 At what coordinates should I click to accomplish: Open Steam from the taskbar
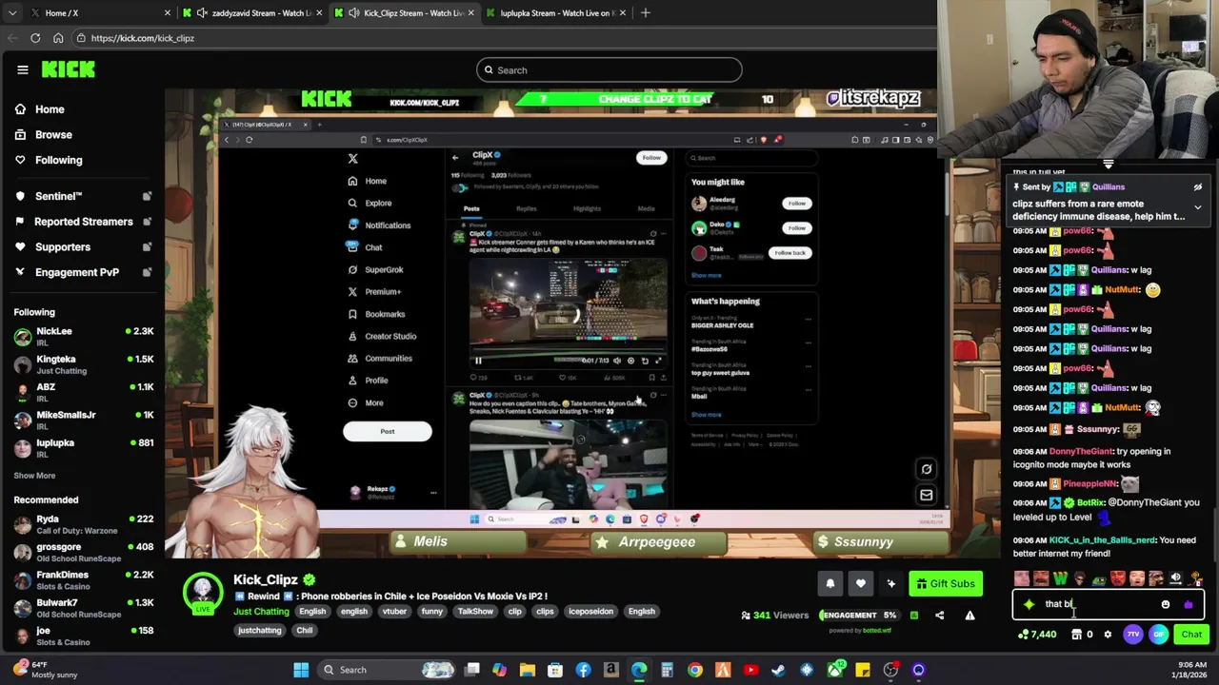[778, 670]
